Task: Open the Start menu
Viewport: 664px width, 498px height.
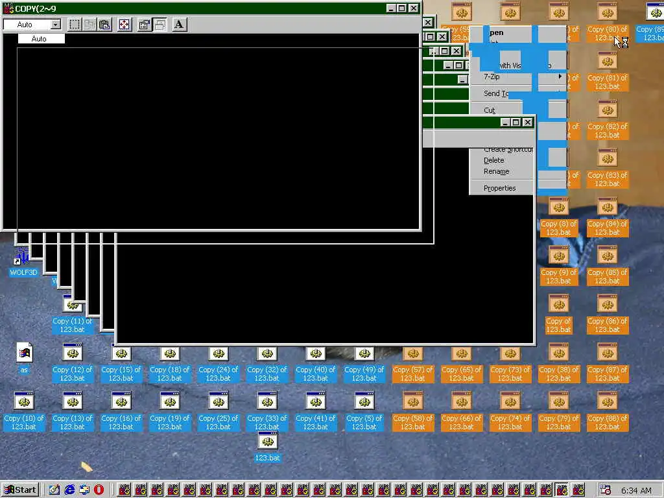Action: pos(20,490)
